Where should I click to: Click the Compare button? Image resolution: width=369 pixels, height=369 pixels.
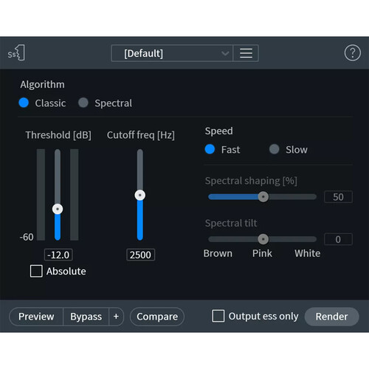pos(157,317)
